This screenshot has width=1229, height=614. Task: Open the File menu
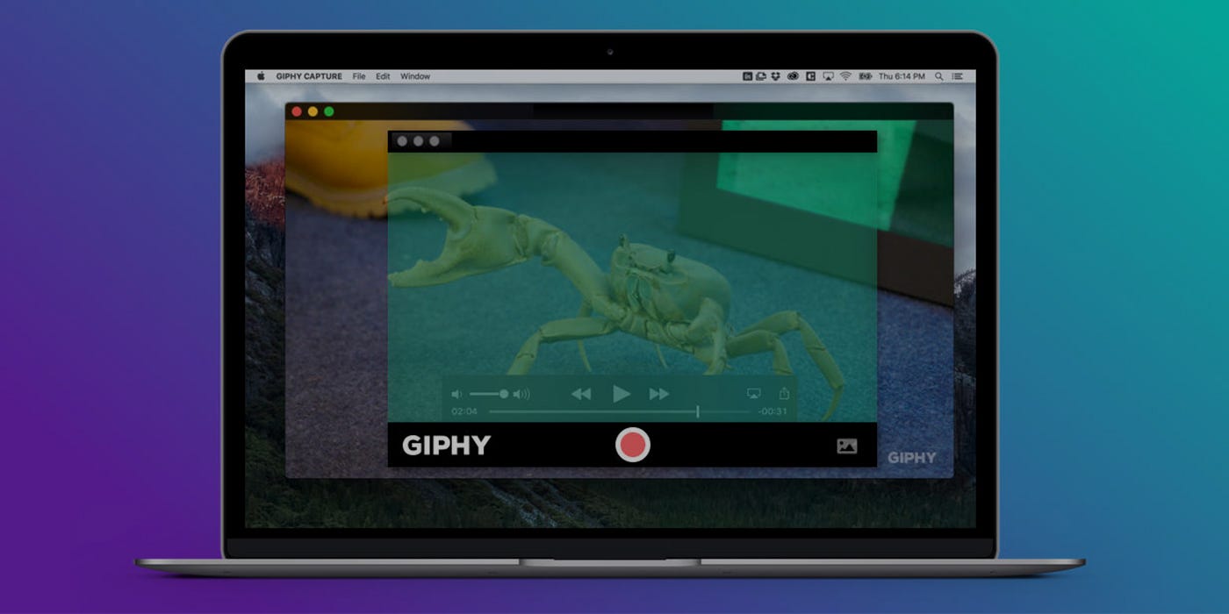pos(359,76)
